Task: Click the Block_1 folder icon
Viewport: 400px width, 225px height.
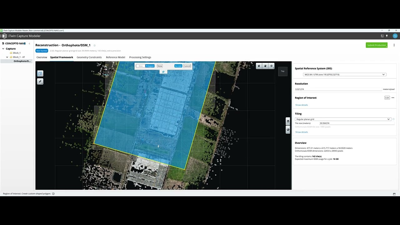Action: click(x=11, y=53)
